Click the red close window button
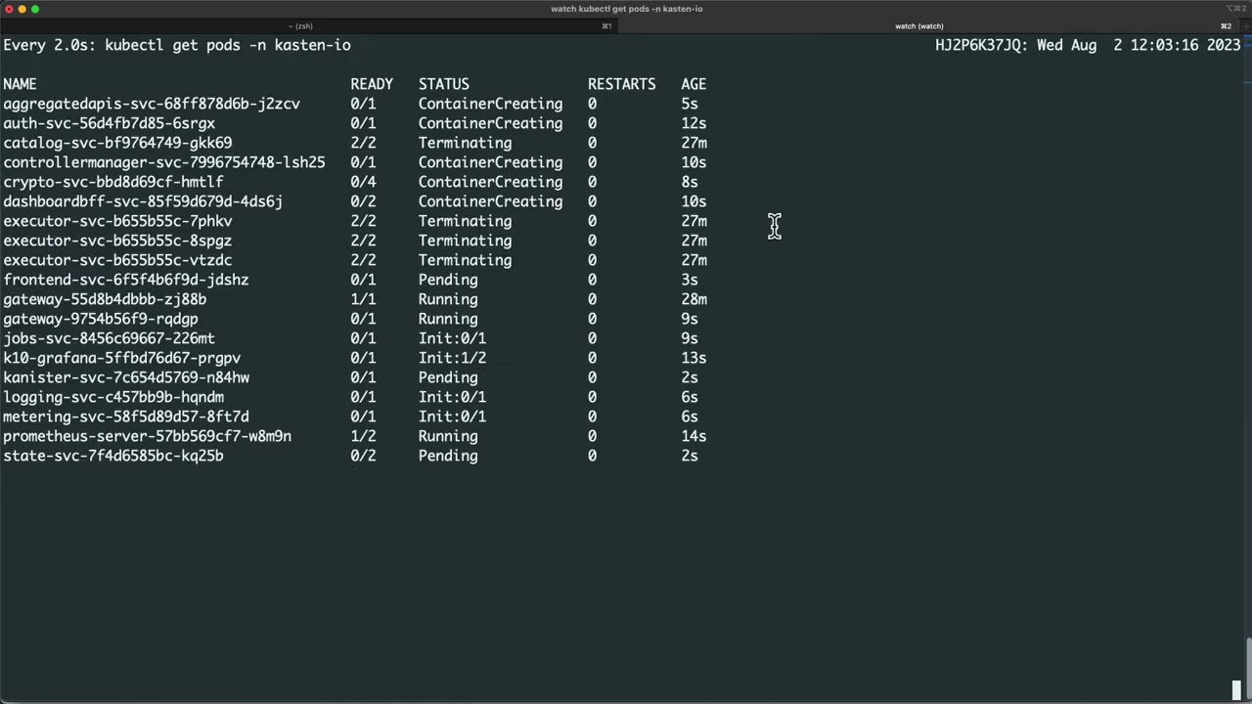Image resolution: width=1252 pixels, height=704 pixels. (x=9, y=9)
